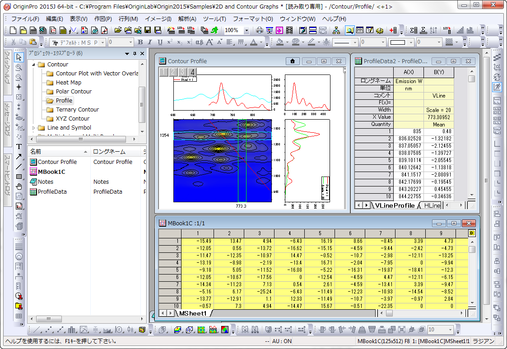Open the クイックヘルプ side tab
The height and width of the screenshot is (349, 507).
[7, 72]
